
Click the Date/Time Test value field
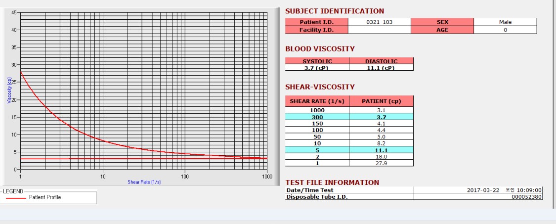point(478,190)
